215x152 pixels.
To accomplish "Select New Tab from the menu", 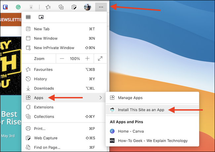I will (42, 29).
